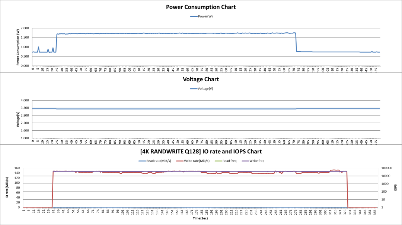Click the Voltage Chart title
Screen dimensions: 402x225
coord(201,79)
